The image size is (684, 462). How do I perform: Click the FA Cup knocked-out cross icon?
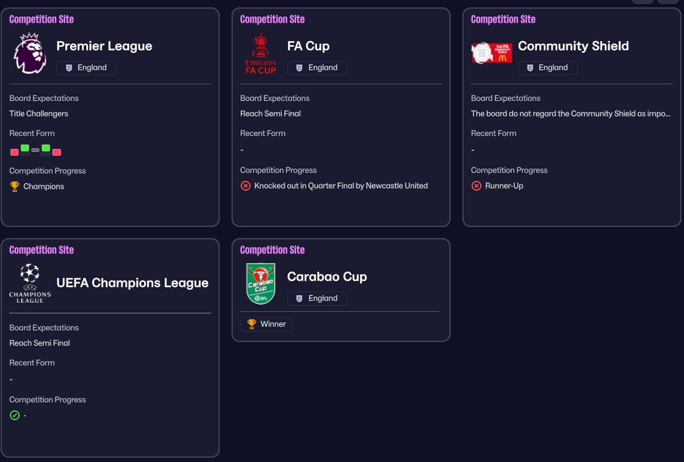click(x=246, y=186)
